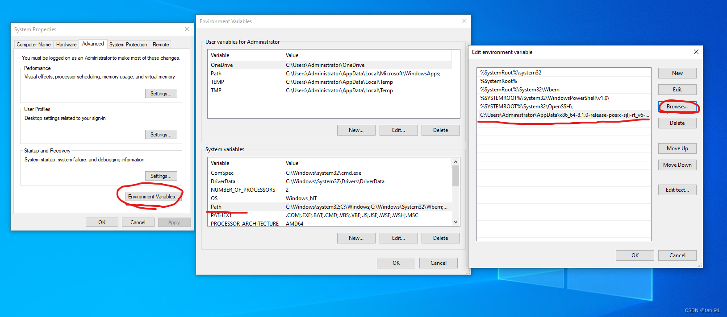727x317 pixels.
Task: Cancel the System Properties dialog
Action: pyautogui.click(x=138, y=222)
